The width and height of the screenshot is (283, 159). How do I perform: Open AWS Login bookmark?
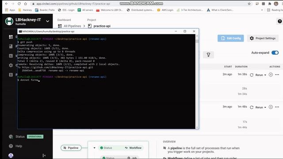click(165, 10)
